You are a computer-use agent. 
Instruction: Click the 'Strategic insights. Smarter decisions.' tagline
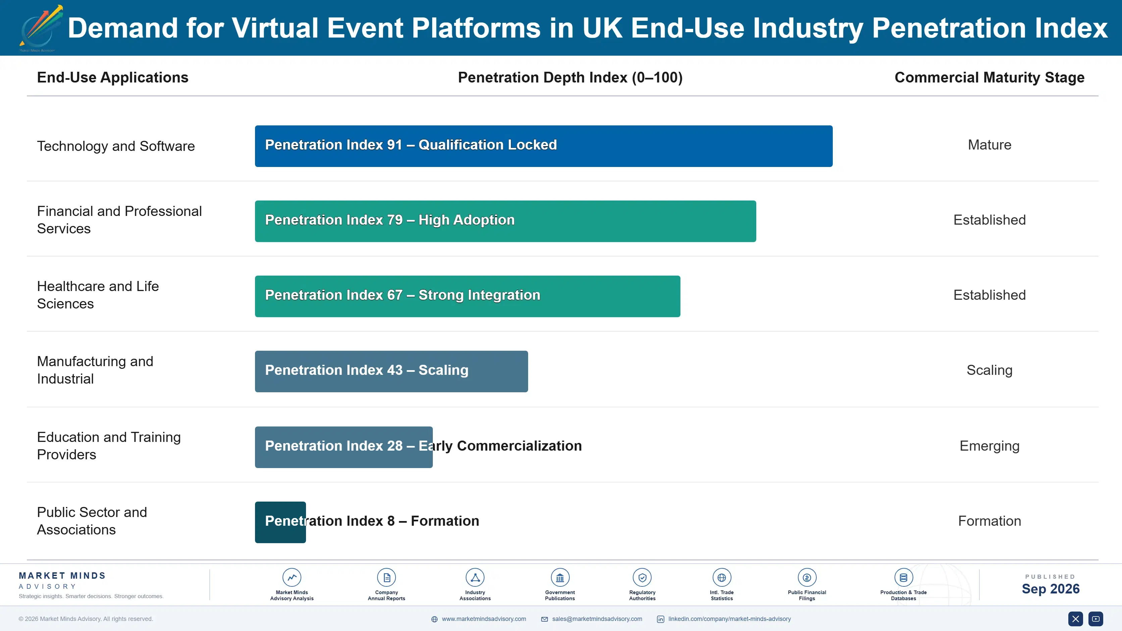[91, 596]
